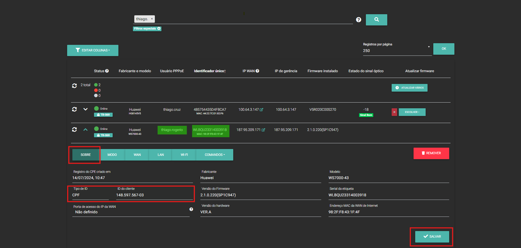Open WAN IP 187.95.209.171 external link
This screenshot has width=521, height=248.
[x=263, y=130]
